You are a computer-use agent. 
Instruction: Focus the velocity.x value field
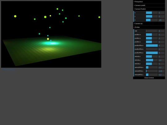pos(161,56)
